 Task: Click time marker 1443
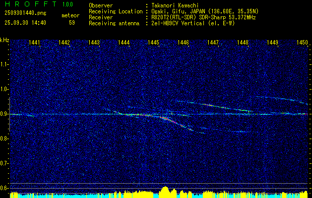click(94, 43)
